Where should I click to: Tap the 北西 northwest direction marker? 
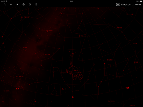tap(18, 89)
